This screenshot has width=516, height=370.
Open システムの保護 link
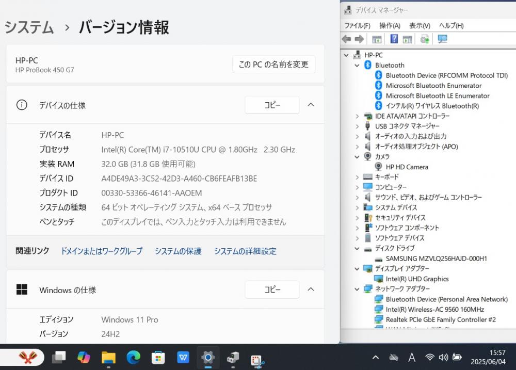(x=178, y=251)
